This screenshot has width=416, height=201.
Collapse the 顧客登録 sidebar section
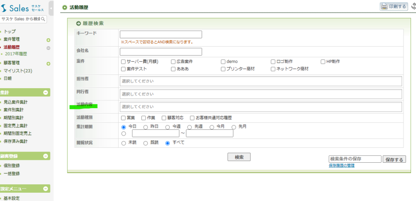pyautogui.click(x=46, y=156)
